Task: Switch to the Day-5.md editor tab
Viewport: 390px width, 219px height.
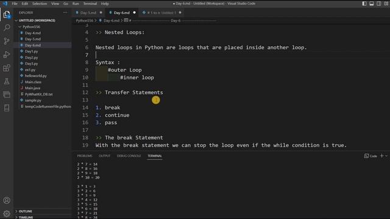Action: click(88, 13)
